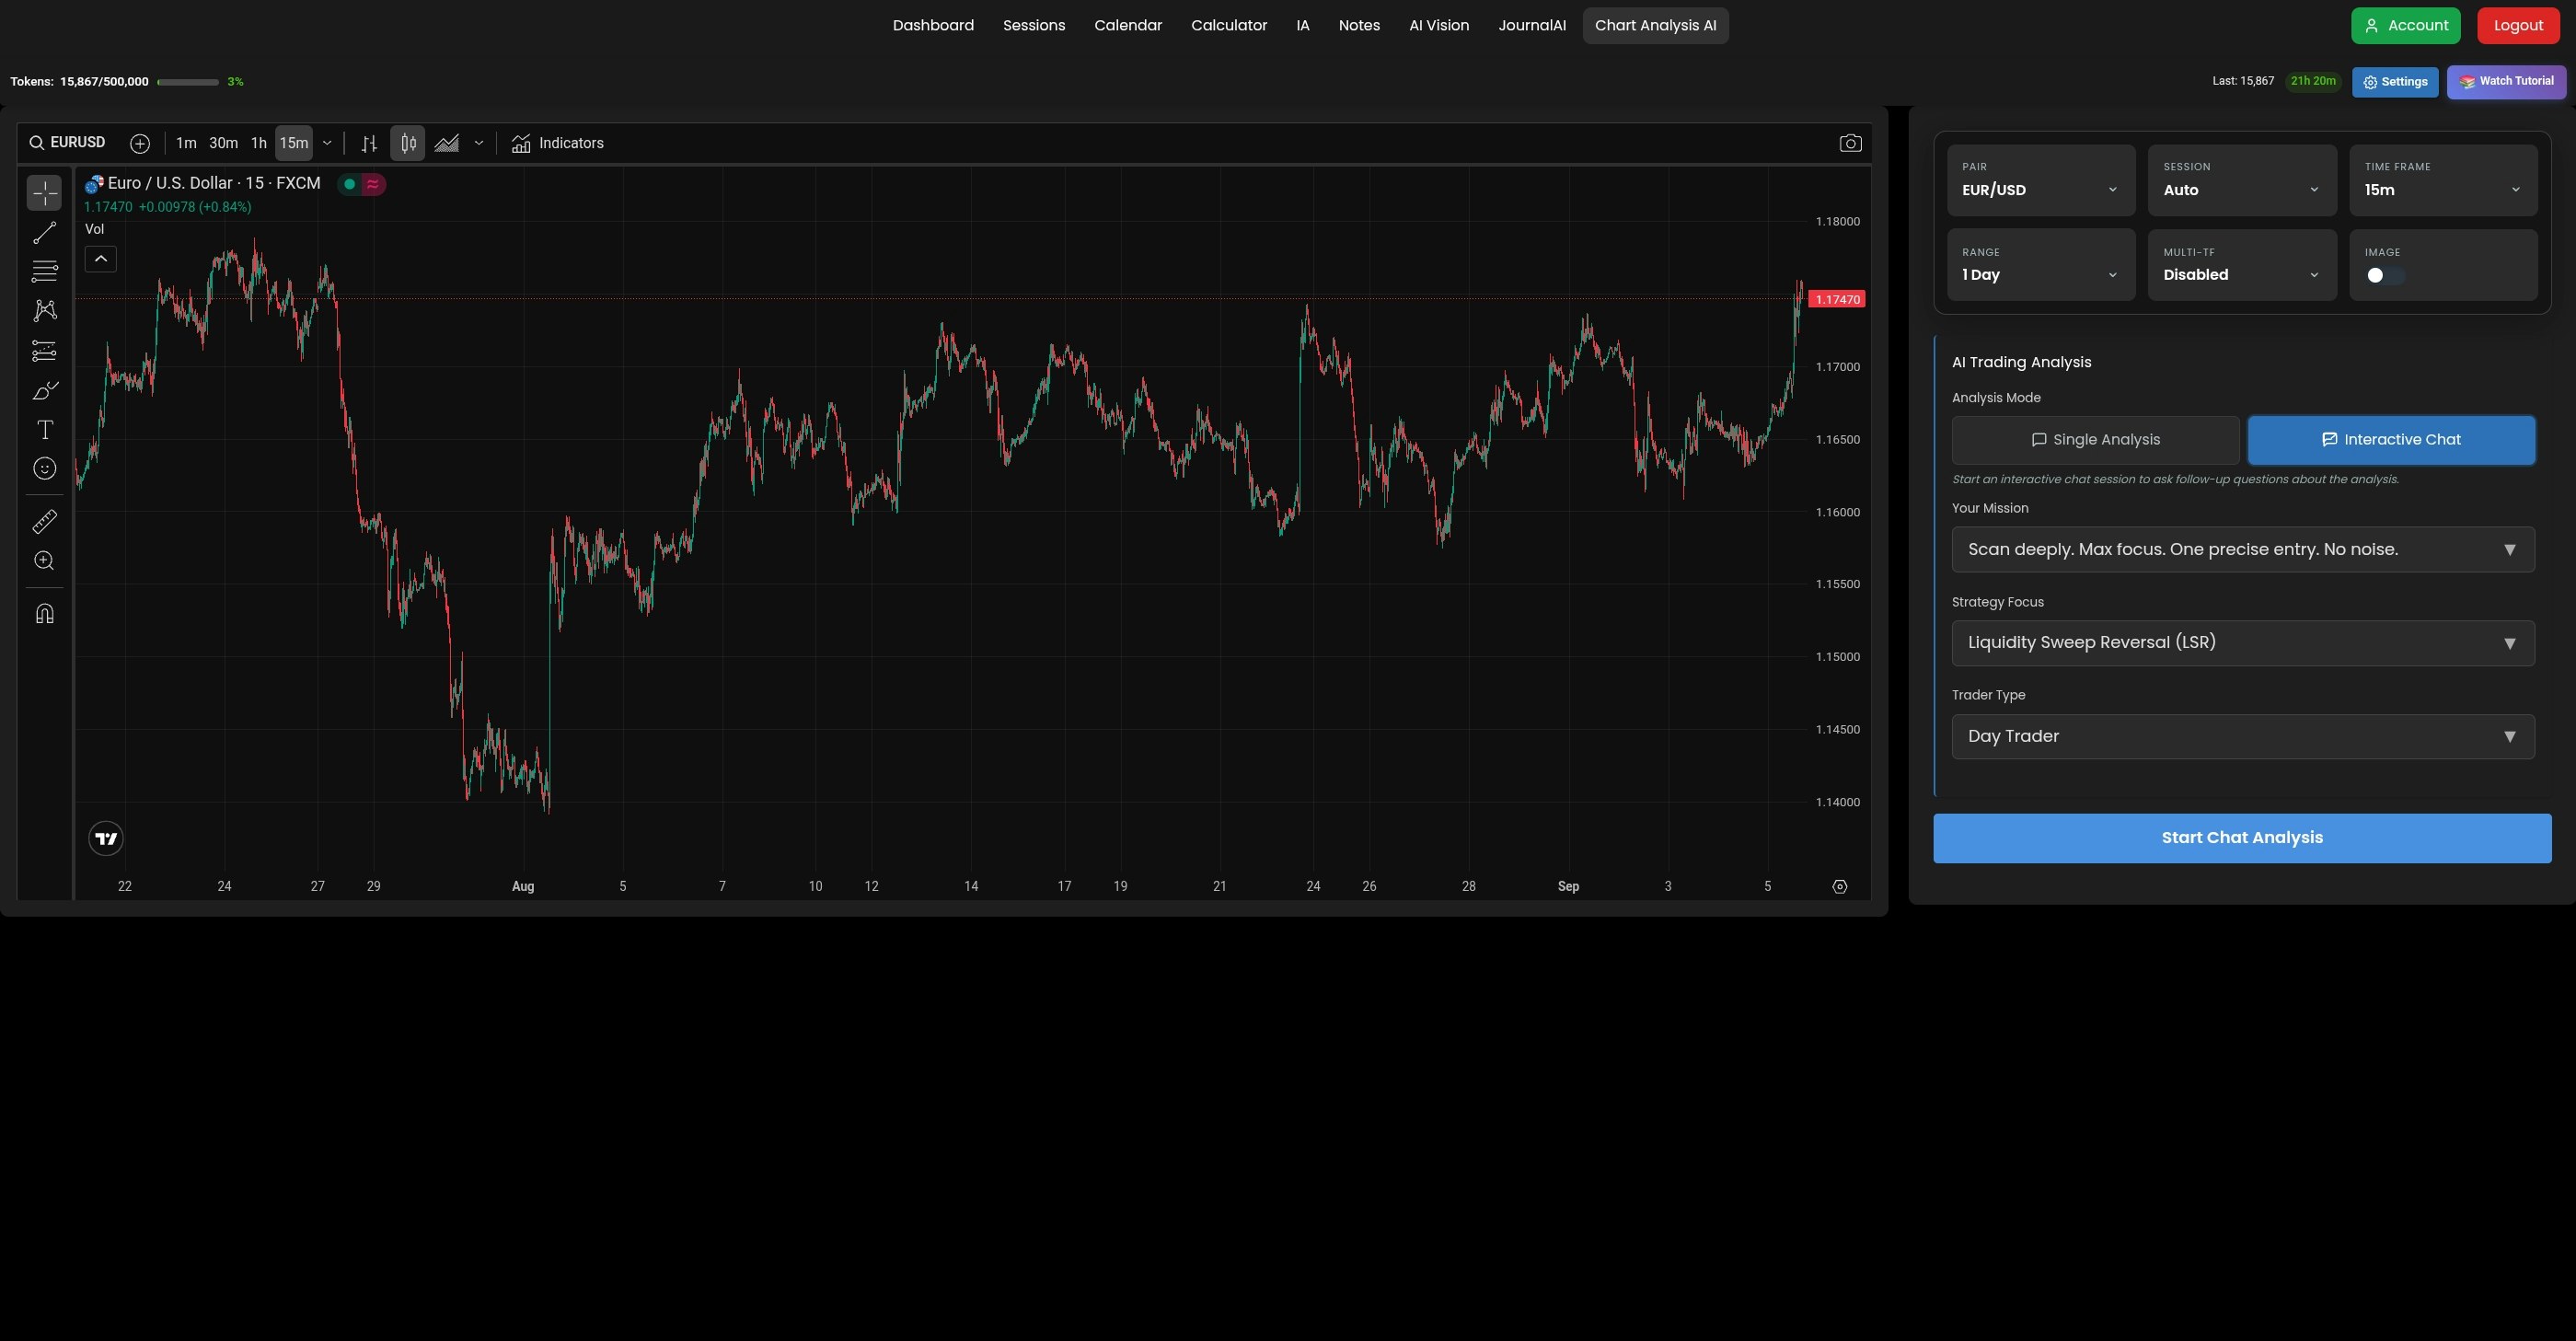Expand the timeframe interval dropdown arrow
This screenshot has width=2576, height=1341.
[326, 144]
